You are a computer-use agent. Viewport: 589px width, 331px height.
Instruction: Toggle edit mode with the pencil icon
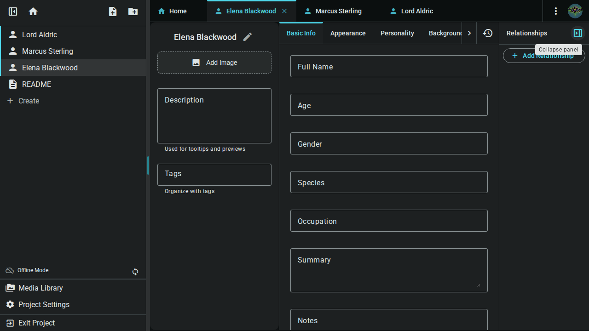click(248, 37)
